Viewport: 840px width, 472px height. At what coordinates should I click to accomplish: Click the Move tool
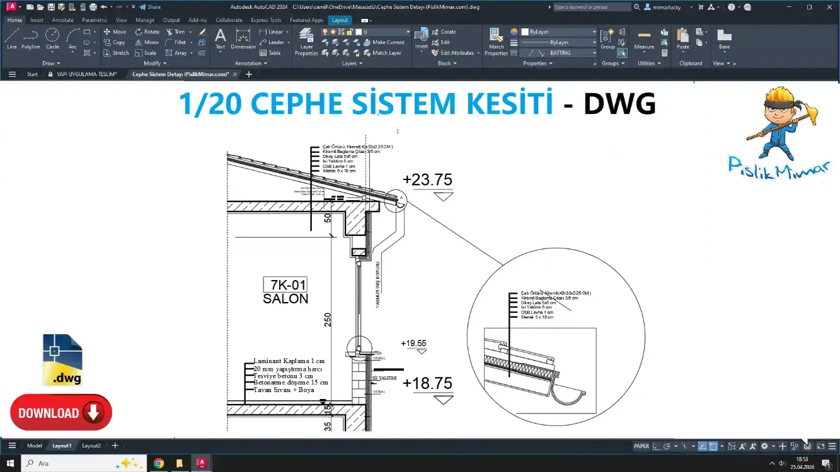(115, 31)
